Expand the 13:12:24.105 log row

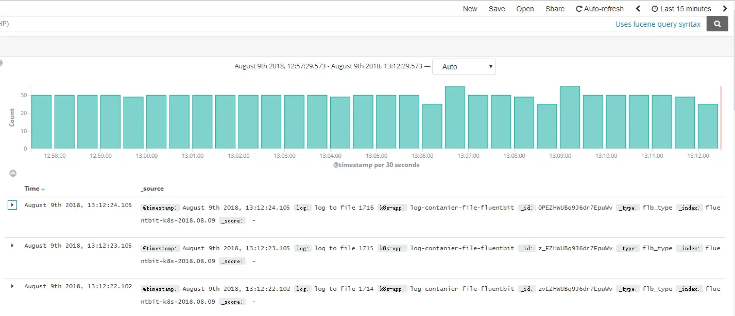[12, 205]
